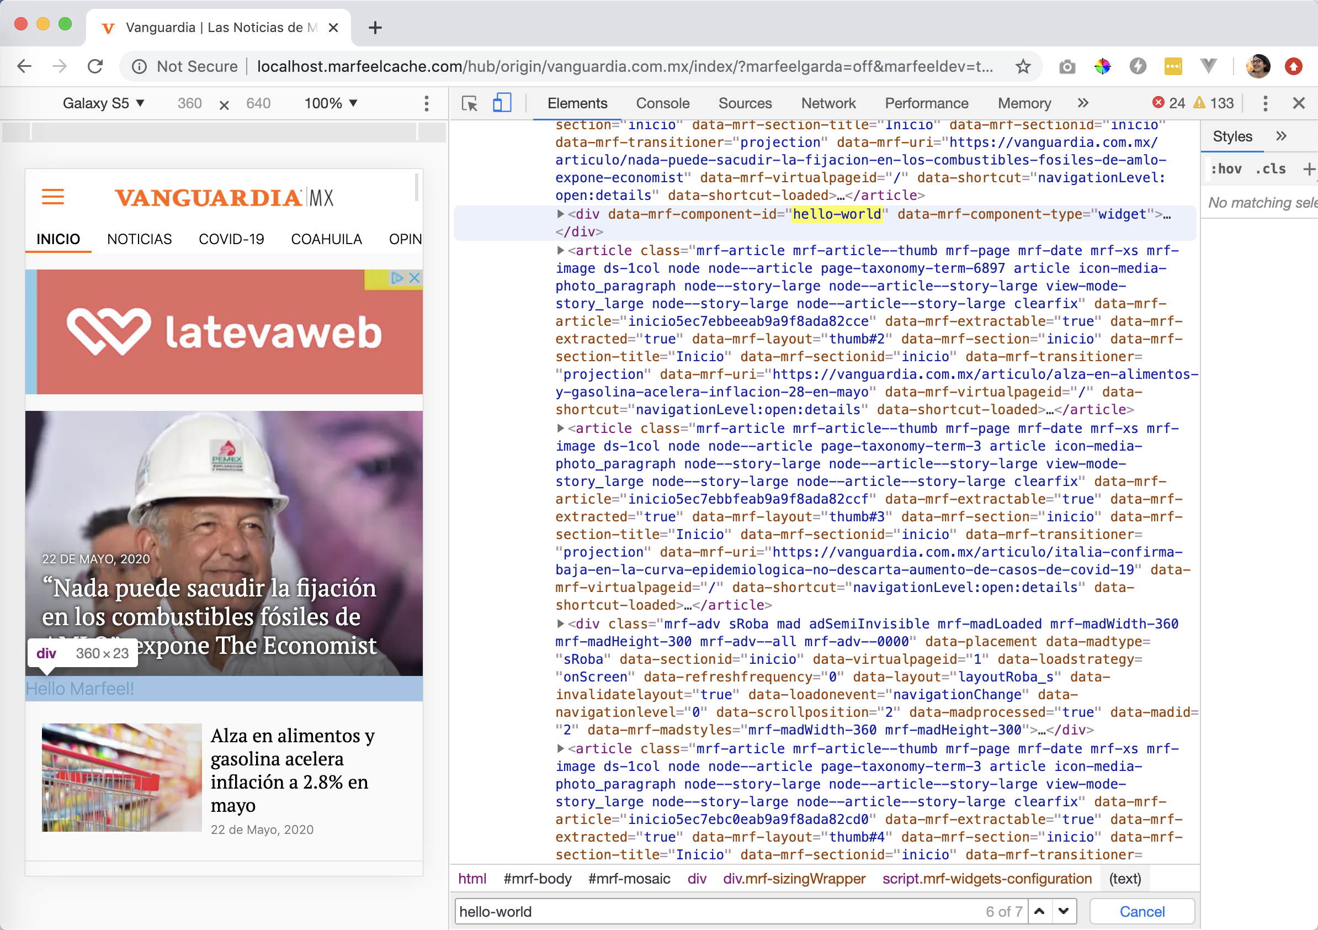Close the Vanguardia browser tab
The width and height of the screenshot is (1318, 930).
pyautogui.click(x=333, y=28)
